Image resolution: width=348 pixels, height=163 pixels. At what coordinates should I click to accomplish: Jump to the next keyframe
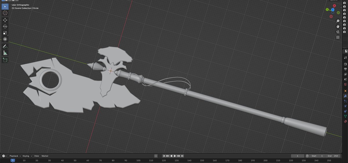[x=179, y=156]
